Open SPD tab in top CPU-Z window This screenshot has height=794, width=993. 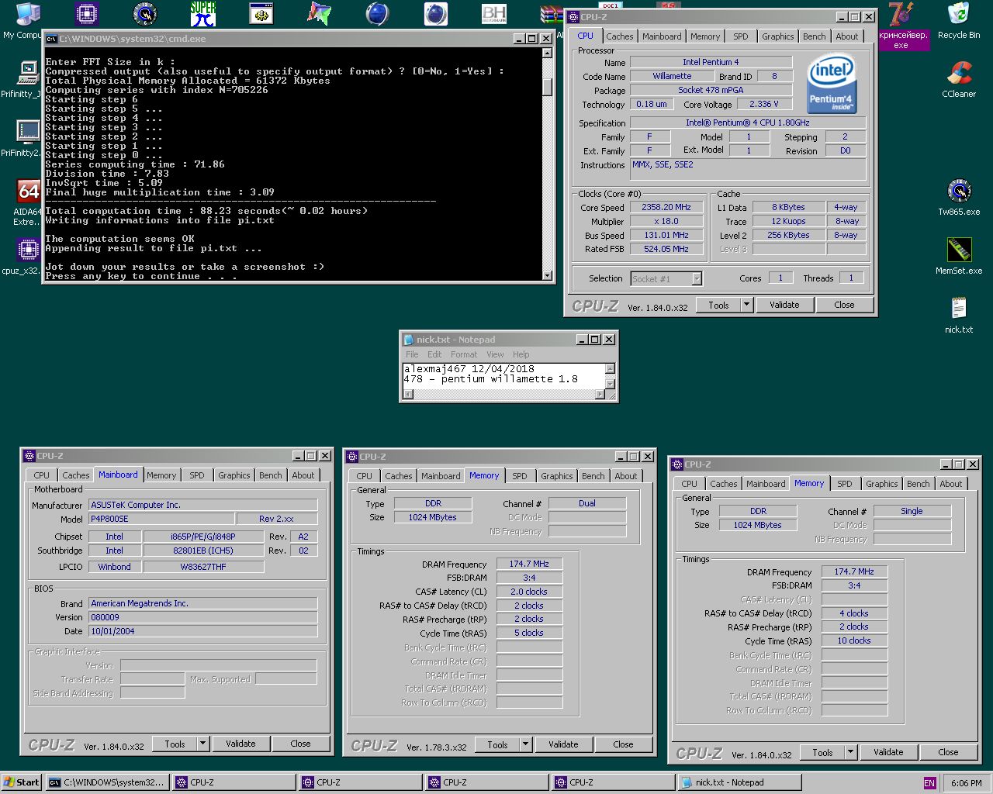[x=741, y=36]
